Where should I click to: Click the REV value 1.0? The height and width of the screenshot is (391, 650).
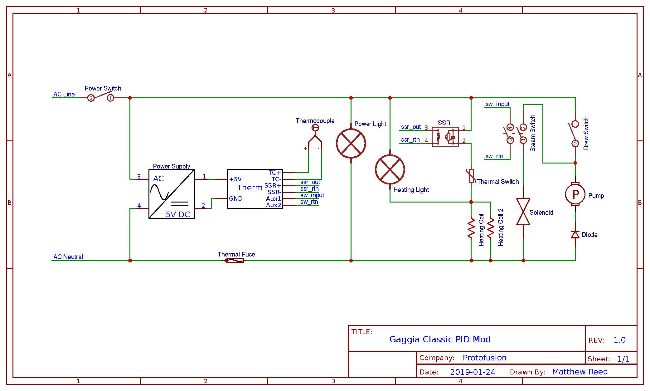pyautogui.click(x=619, y=340)
